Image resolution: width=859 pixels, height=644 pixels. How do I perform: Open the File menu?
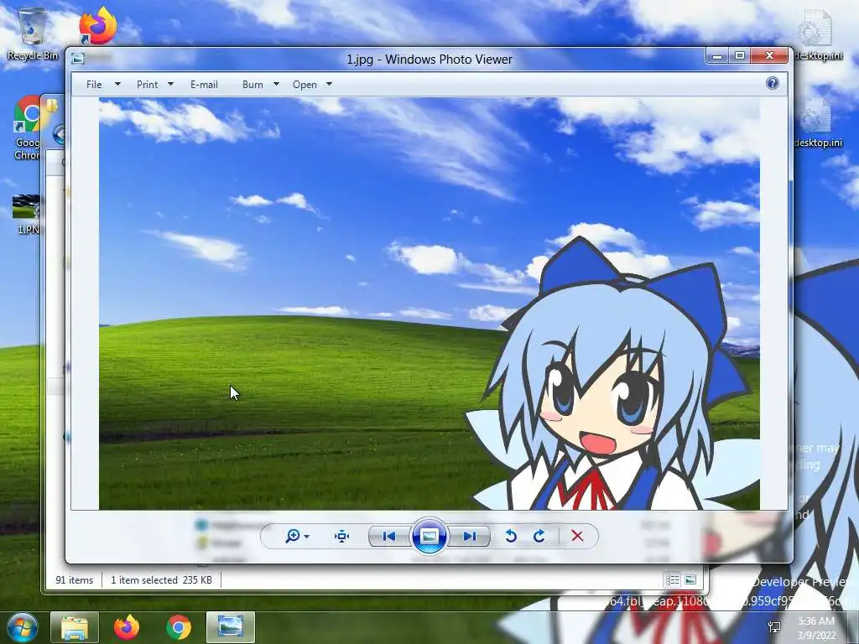(x=94, y=85)
